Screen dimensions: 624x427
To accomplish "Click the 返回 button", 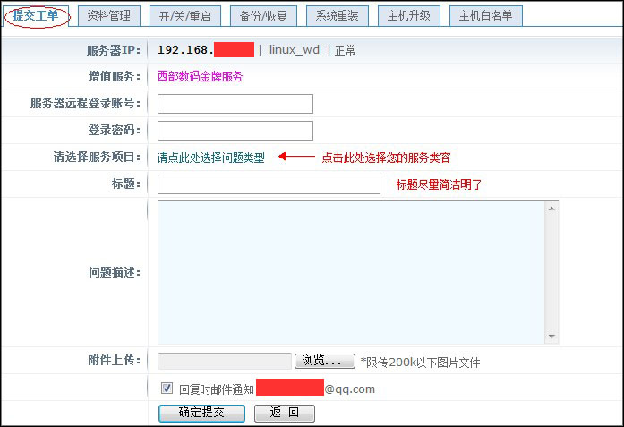I will (284, 413).
